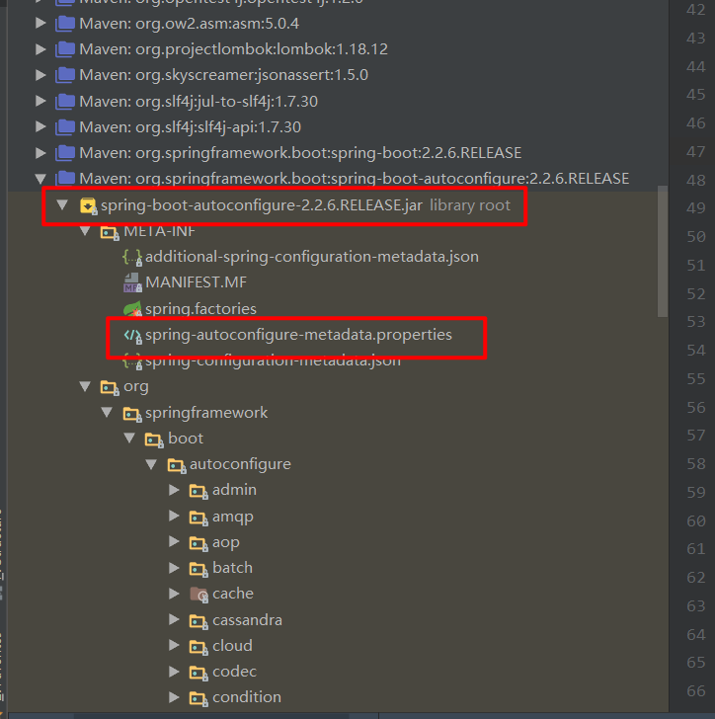Open the spring.factories file
Image resolution: width=715 pixels, height=719 pixels.
[x=200, y=309]
